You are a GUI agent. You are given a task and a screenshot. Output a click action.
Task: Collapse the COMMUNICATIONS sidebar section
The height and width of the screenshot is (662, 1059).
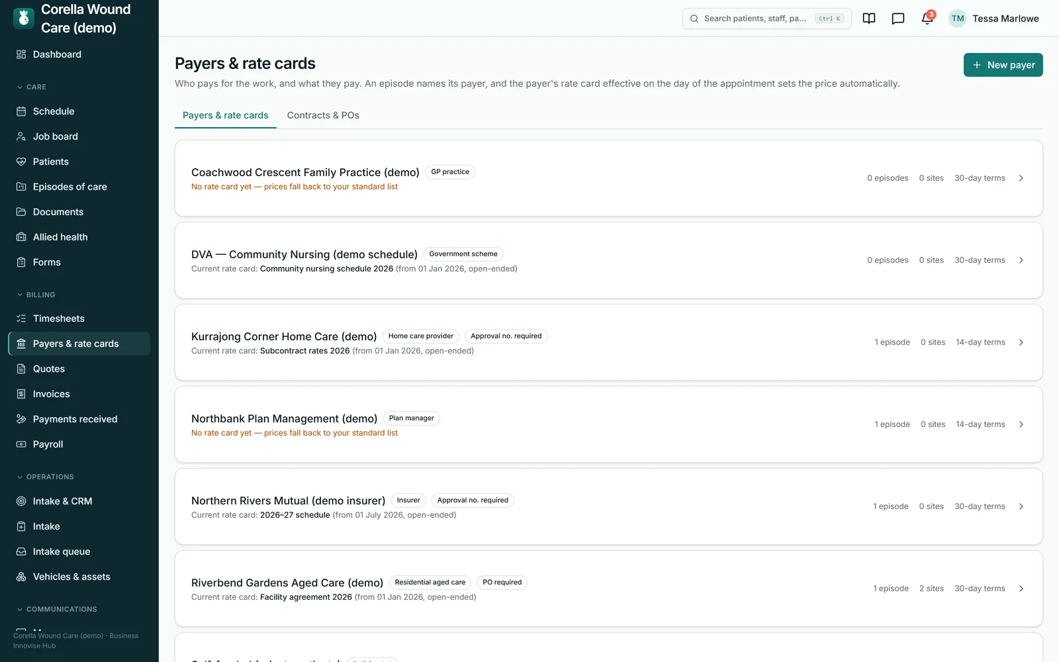pos(57,609)
